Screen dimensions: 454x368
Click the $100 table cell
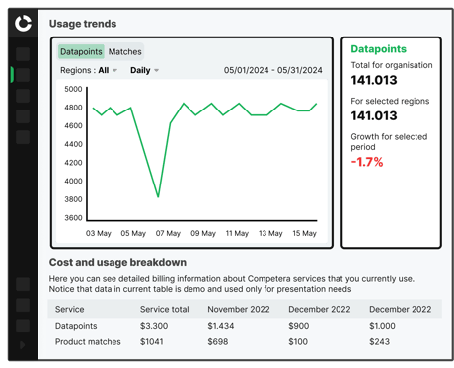tap(298, 342)
